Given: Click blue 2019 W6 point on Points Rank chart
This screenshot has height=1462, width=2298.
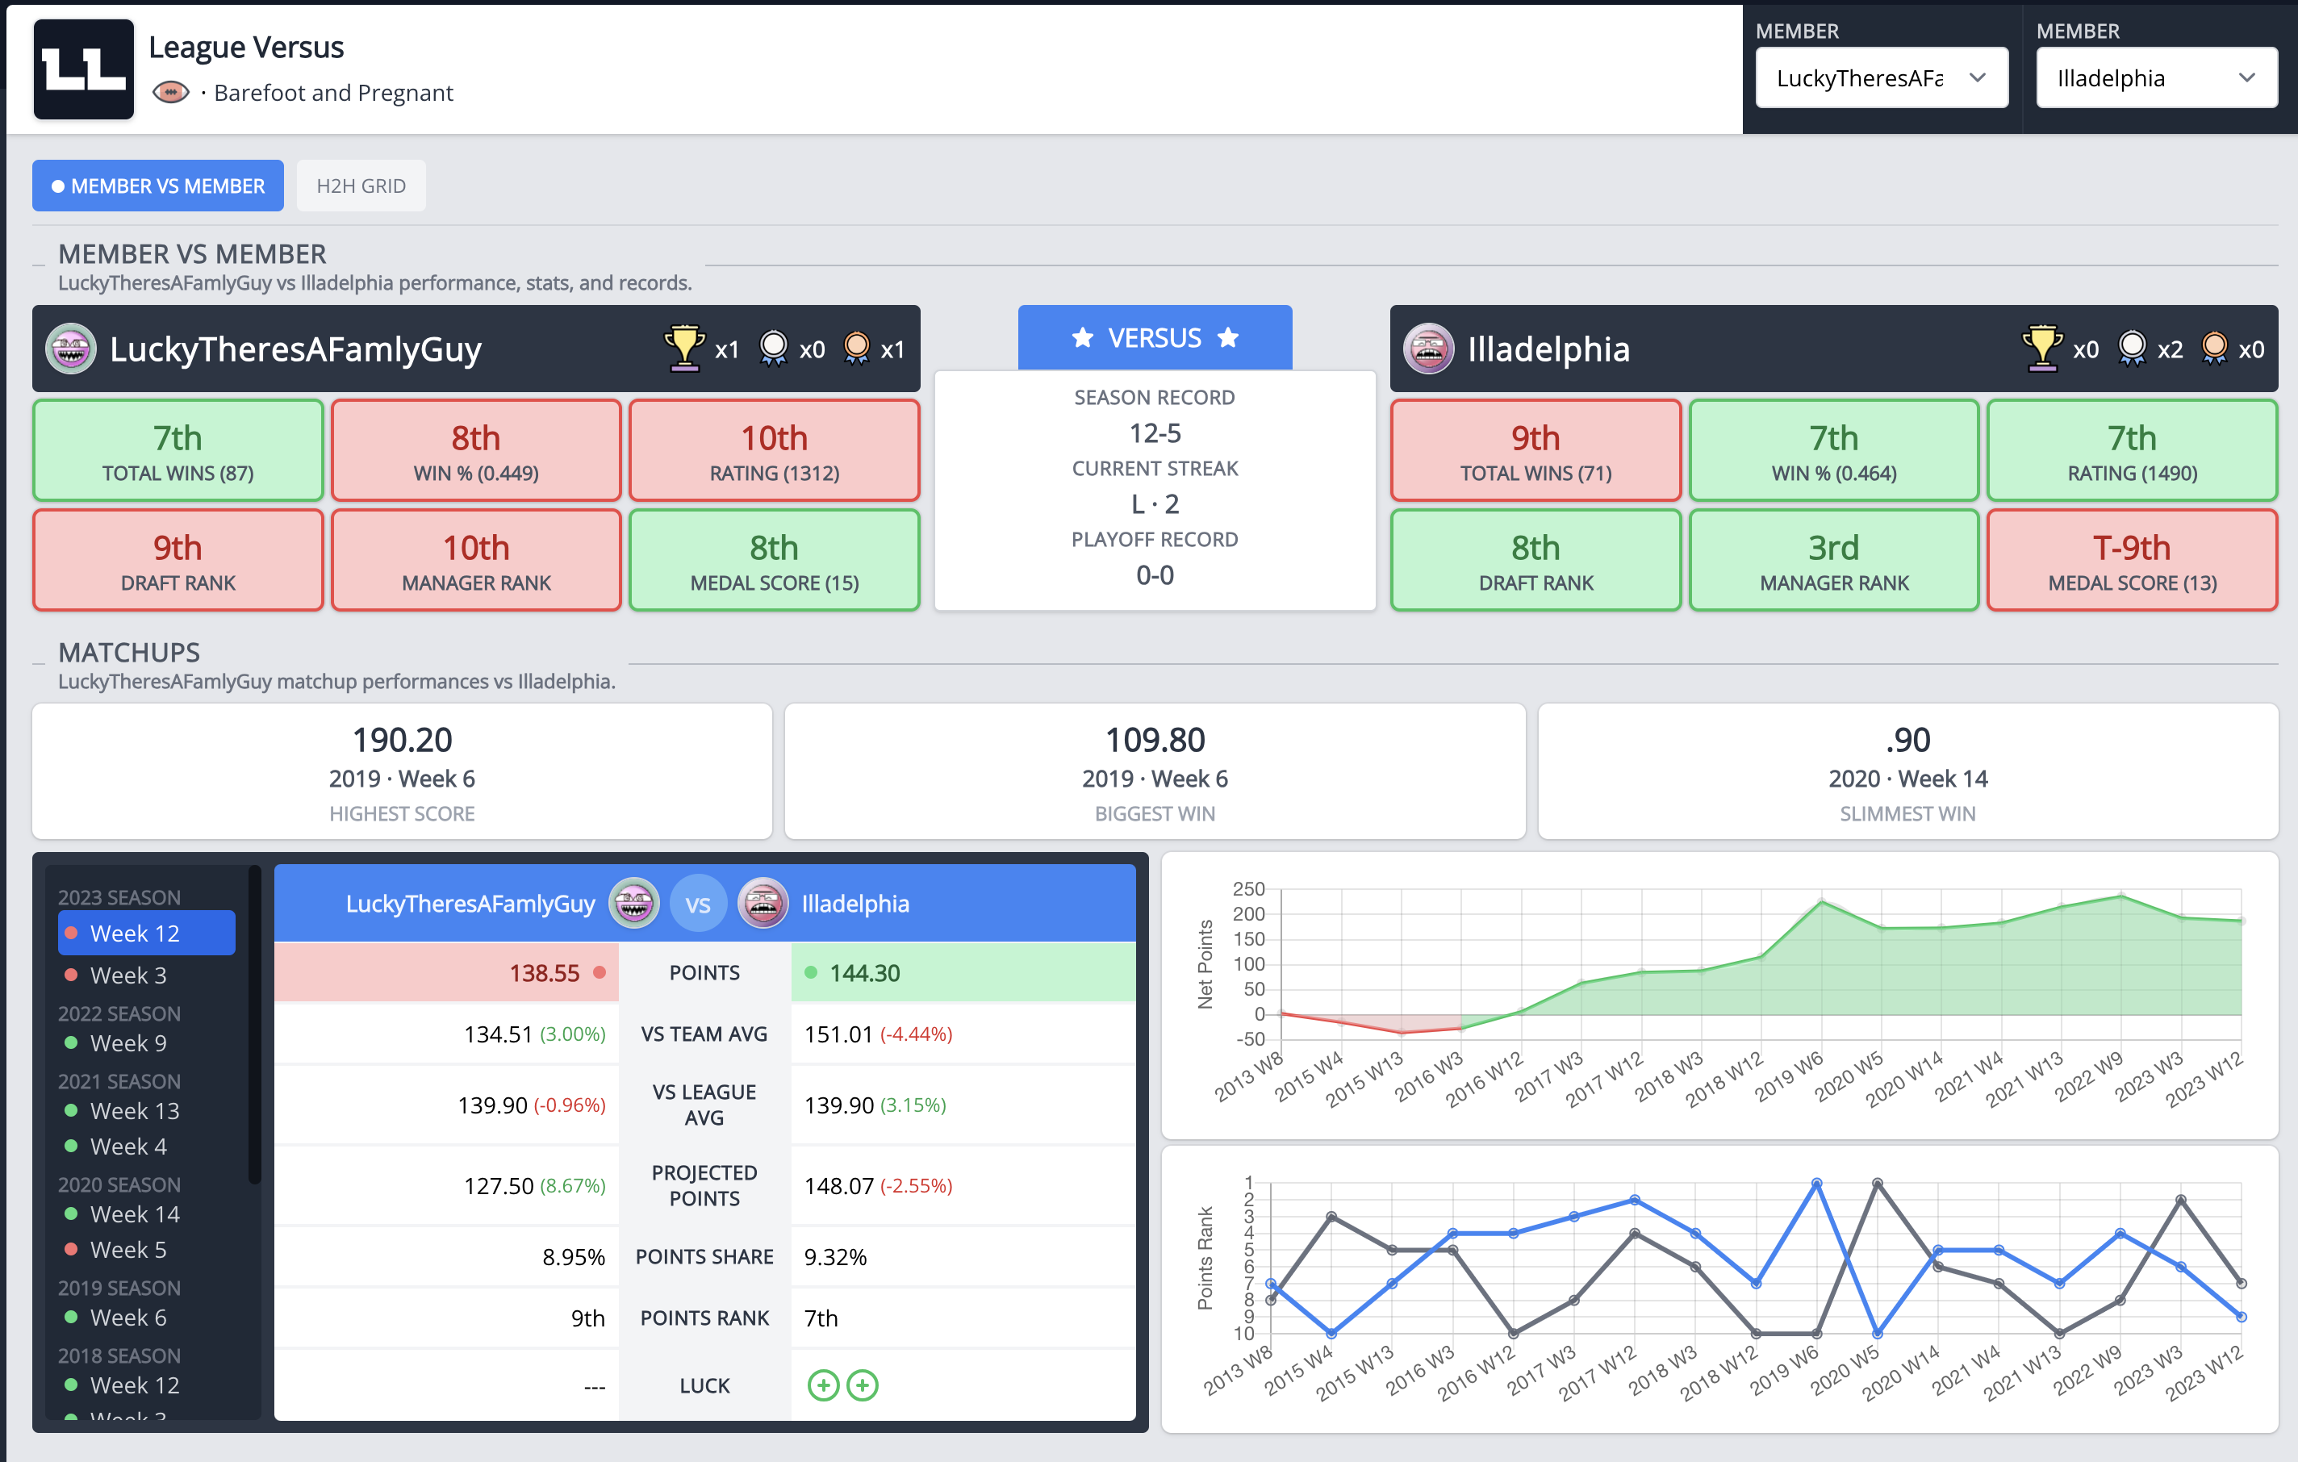Looking at the screenshot, I should (1816, 1184).
